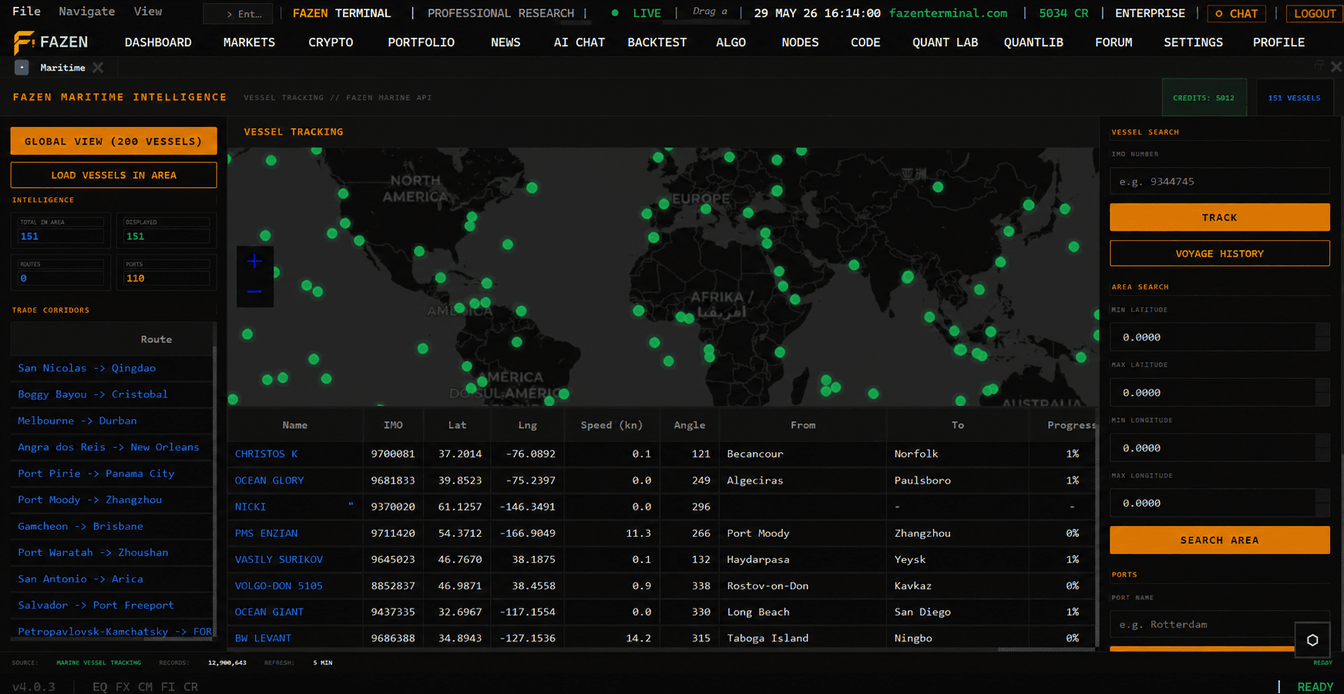Select Angra dos Reis -> New Orleans route
This screenshot has width=1344, height=694.
tap(108, 447)
